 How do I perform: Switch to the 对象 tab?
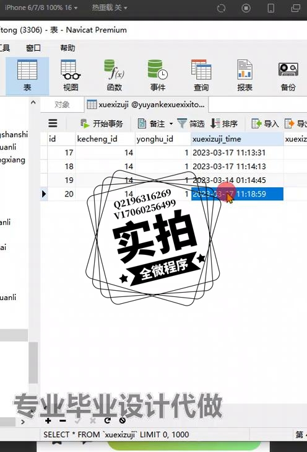[62, 104]
